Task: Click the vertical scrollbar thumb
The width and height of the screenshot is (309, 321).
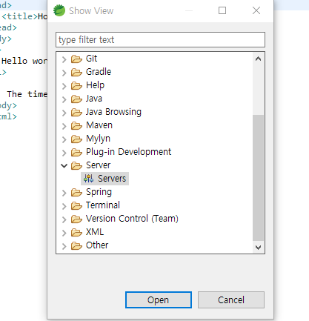Action: 258,177
